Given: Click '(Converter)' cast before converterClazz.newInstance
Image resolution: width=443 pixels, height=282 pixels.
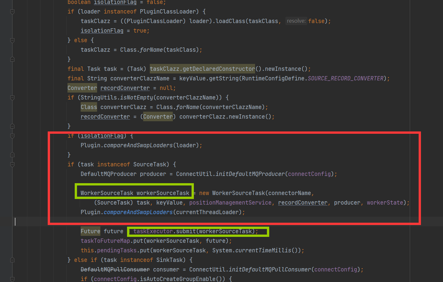Looking at the screenshot, I should pos(158,117).
